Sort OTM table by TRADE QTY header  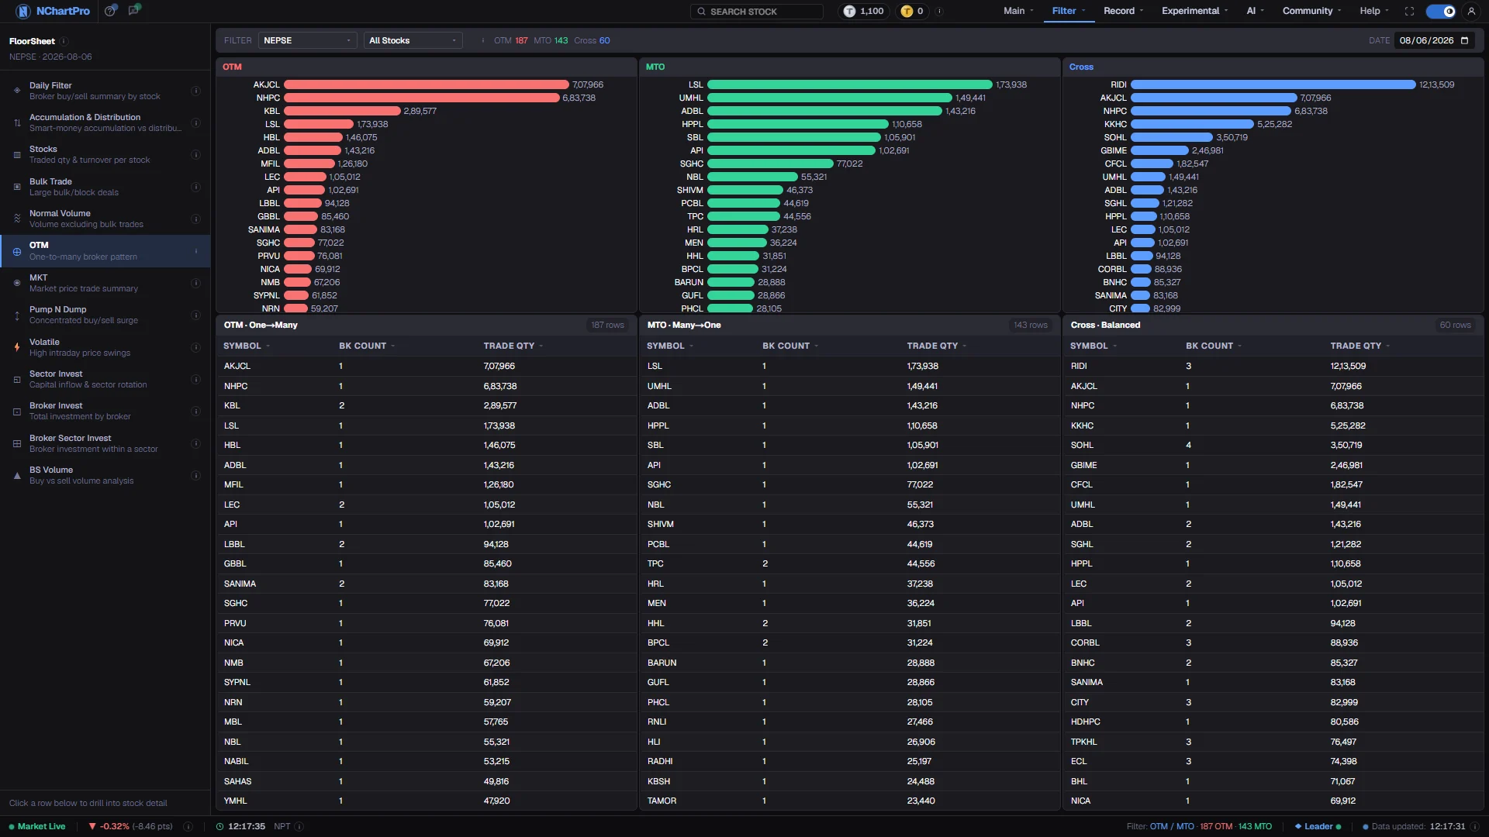point(513,346)
